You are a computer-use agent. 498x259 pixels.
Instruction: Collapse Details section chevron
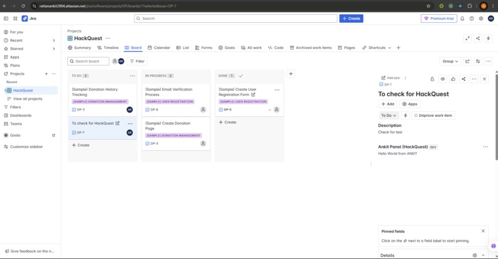(x=483, y=255)
